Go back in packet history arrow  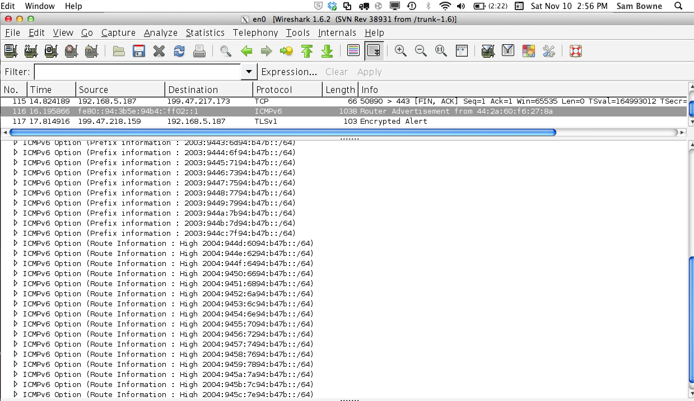[x=246, y=52]
